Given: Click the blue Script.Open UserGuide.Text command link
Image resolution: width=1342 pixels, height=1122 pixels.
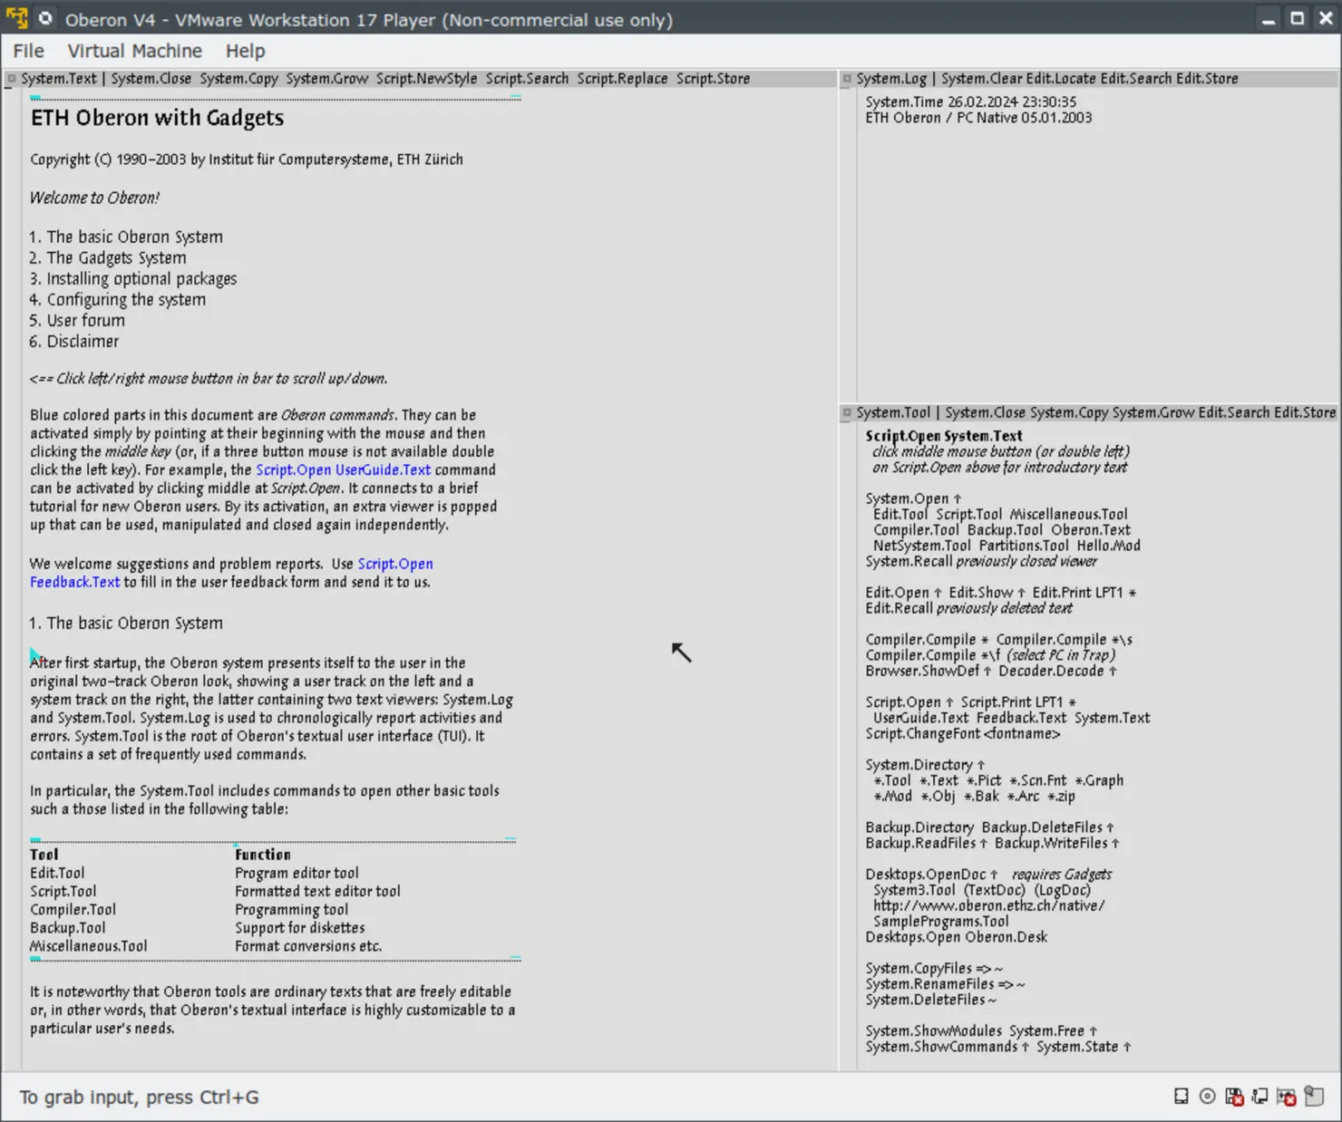Looking at the screenshot, I should tap(344, 469).
